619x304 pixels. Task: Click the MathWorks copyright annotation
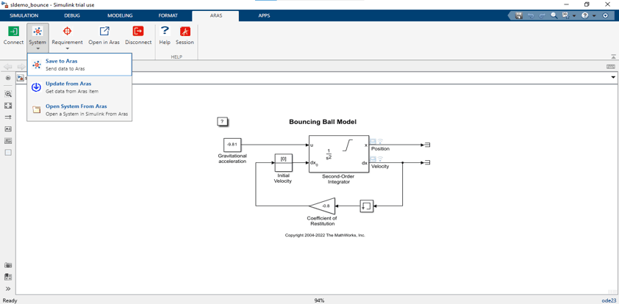(325, 235)
